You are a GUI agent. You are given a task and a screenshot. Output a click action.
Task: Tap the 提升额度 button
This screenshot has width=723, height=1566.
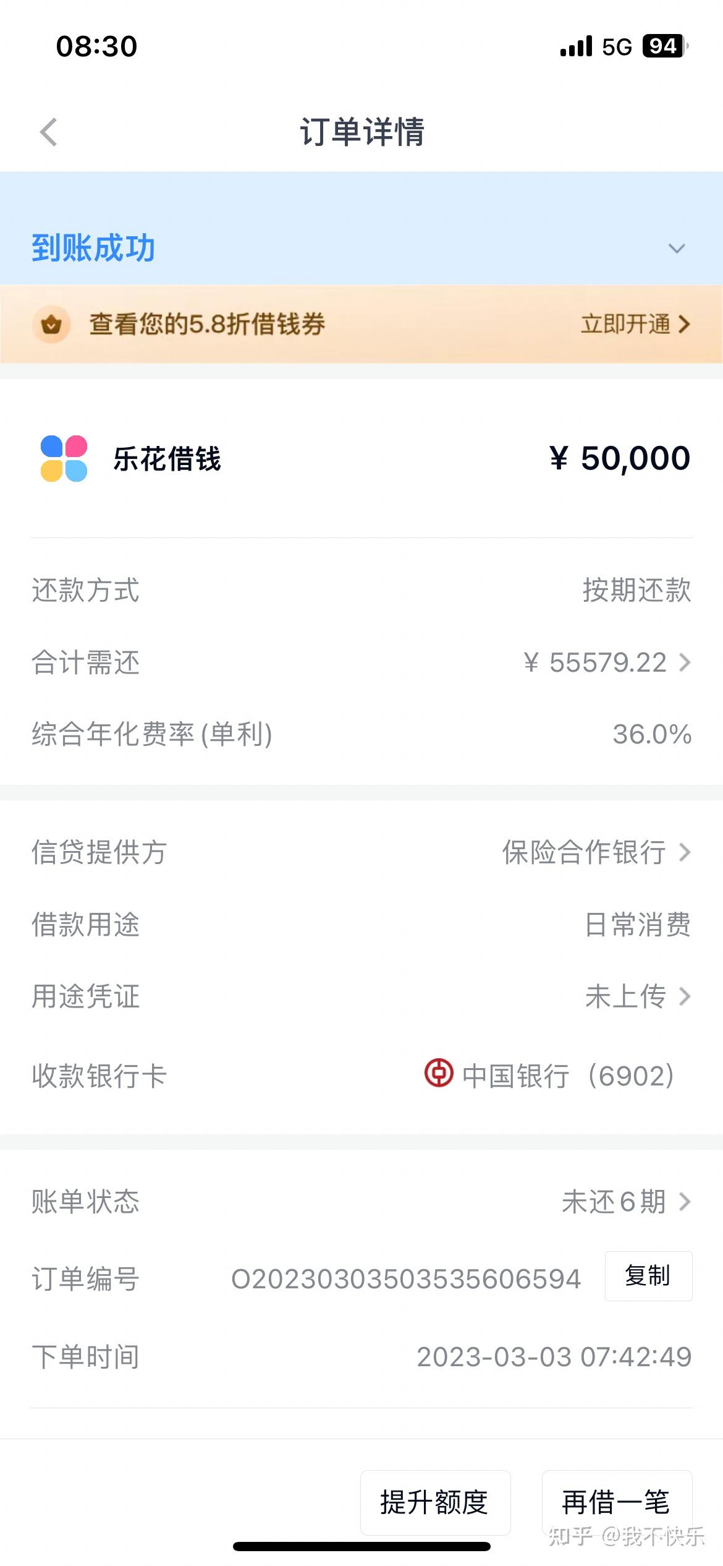click(x=435, y=1502)
